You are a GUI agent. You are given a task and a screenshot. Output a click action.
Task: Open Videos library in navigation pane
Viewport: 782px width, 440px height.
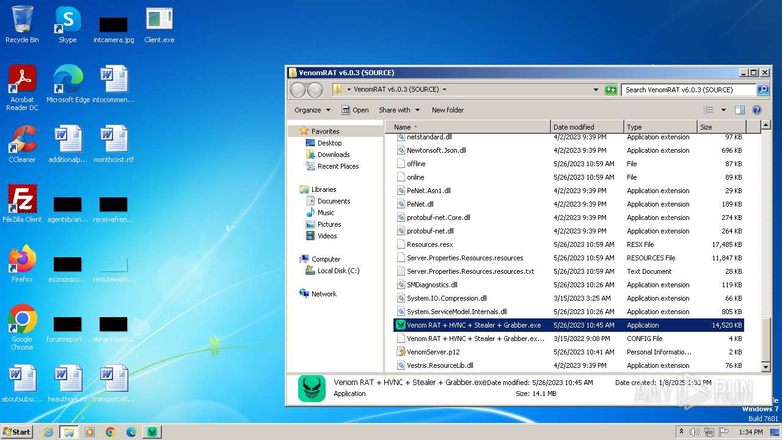pos(327,236)
